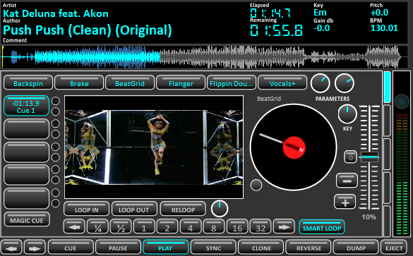Select the Flanger effect slot
The width and height of the screenshot is (413, 256).
(181, 83)
